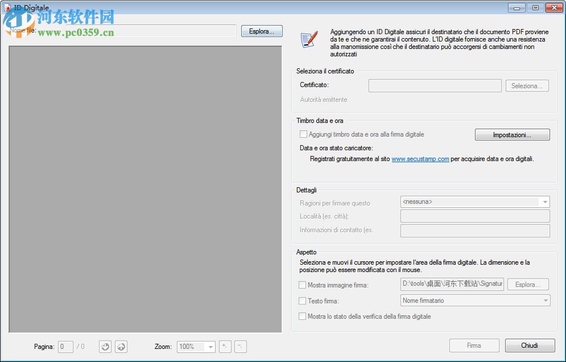This screenshot has width=566, height=362.
Task: Click the 'Autorità emittente' label
Action: (324, 100)
